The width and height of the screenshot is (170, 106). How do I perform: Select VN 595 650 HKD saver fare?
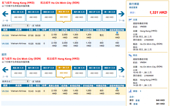[102, 41]
